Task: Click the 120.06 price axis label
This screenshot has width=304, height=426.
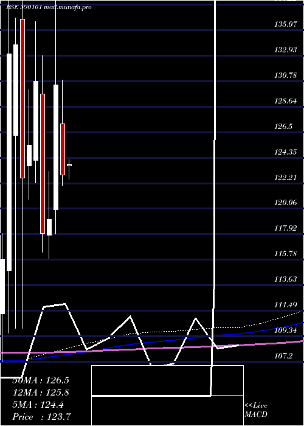Action: click(x=286, y=203)
